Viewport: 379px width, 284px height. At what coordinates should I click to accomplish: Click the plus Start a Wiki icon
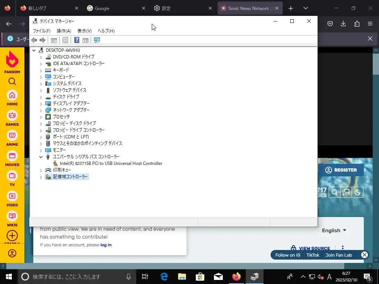12,236
